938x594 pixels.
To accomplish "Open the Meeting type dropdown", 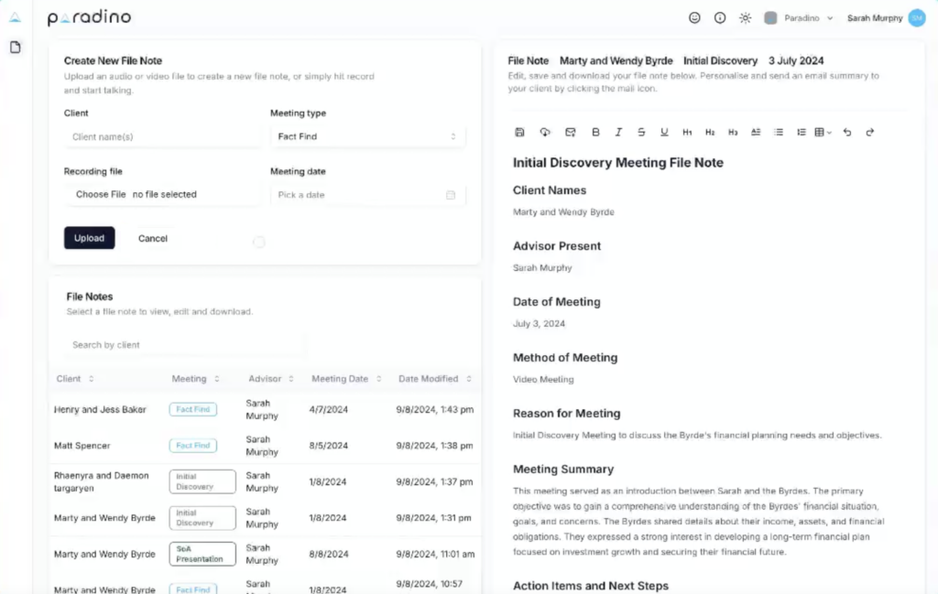I will point(367,136).
